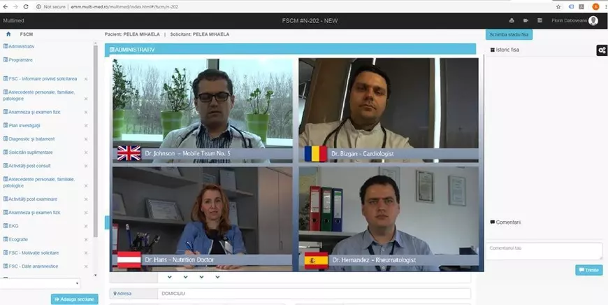Click the Multimed brand link
Screen dimensions: 608x305
13,20
